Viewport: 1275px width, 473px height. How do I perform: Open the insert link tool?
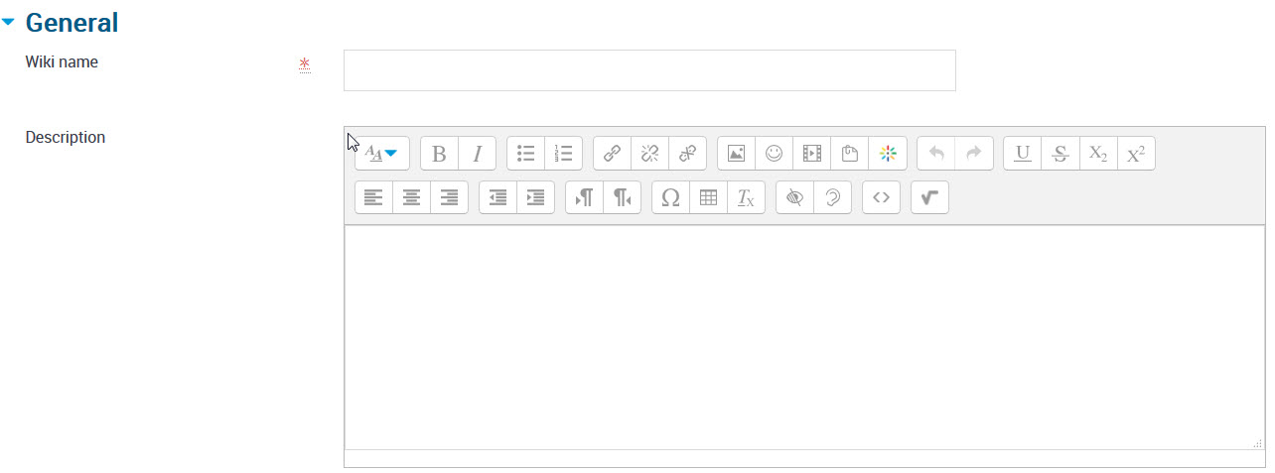point(613,154)
